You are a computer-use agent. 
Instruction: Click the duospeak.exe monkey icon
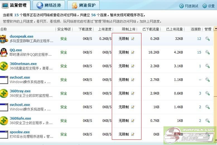click(4, 38)
